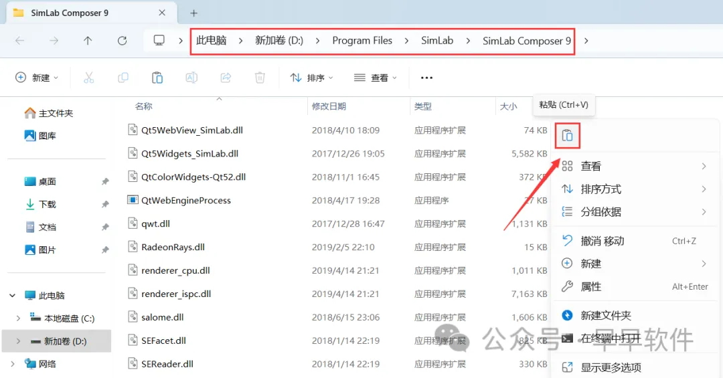This screenshot has width=723, height=378.
Task: Unpin 下载 using its pin icon
Action: [105, 204]
